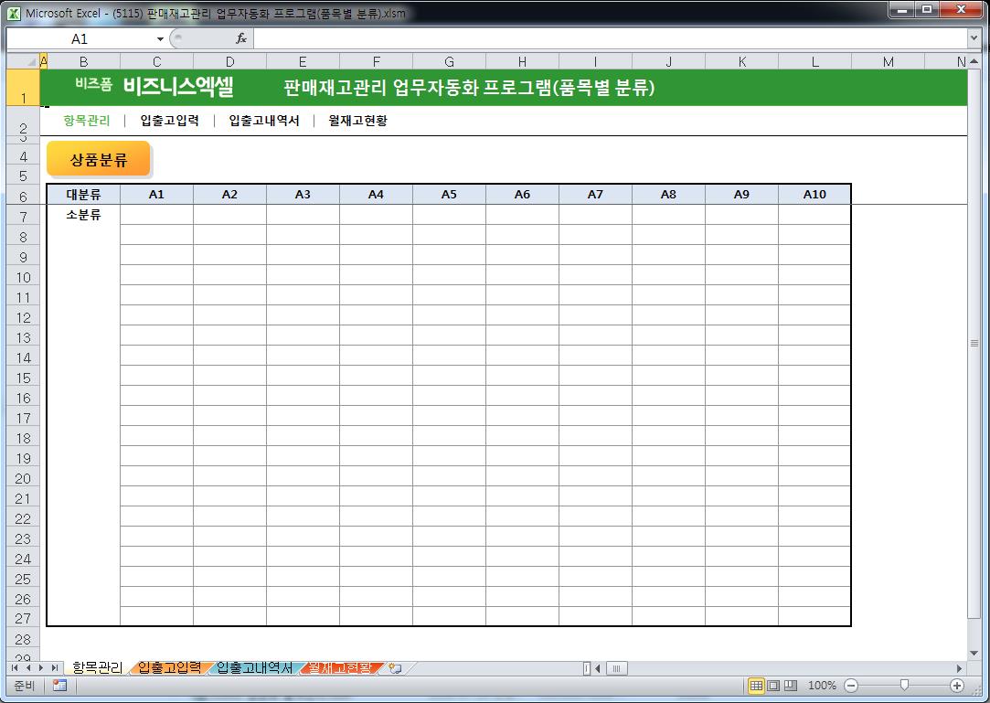Viewport: 990px width, 703px height.
Task: Click the zoom in plus button
Action: [x=957, y=686]
